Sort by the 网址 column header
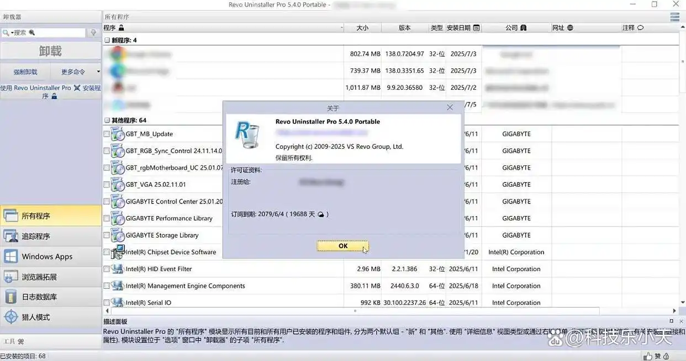Image resolution: width=686 pixels, height=361 pixels. pyautogui.click(x=585, y=28)
